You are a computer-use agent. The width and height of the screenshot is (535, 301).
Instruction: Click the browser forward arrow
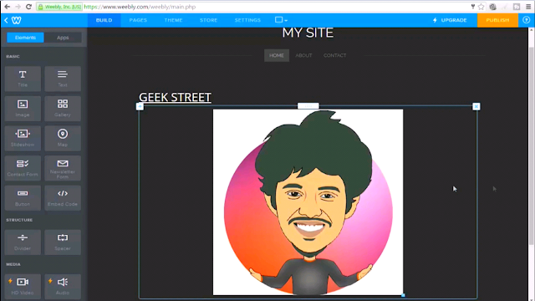point(18,7)
